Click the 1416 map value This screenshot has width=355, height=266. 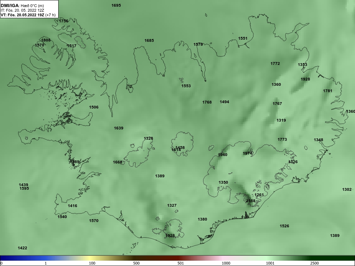(72, 206)
